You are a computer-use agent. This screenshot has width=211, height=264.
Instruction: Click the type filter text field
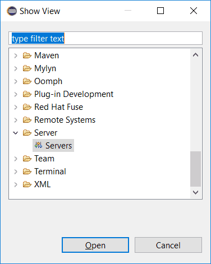105,38
